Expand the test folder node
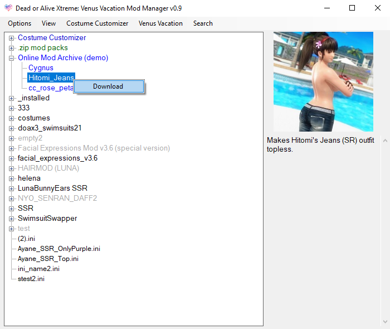This screenshot has height=329, width=390. [11, 229]
